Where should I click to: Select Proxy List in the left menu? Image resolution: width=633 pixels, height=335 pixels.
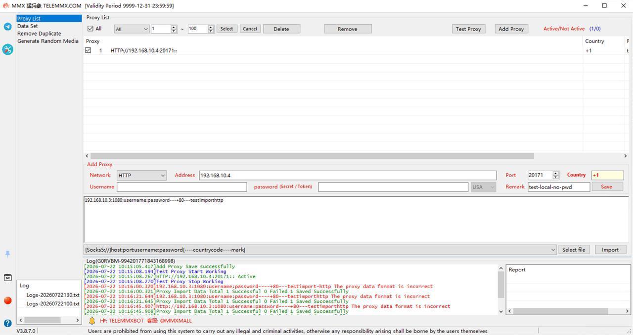(x=49, y=19)
